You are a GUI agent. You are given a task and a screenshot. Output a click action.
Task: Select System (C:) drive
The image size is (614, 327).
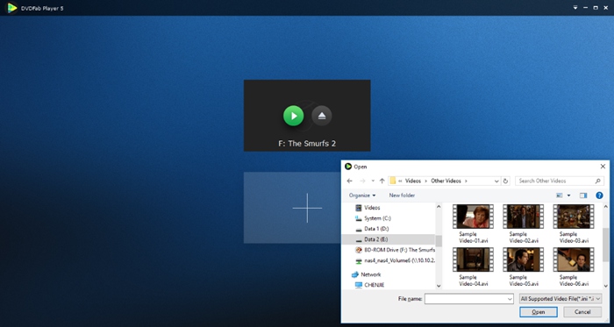click(x=373, y=218)
